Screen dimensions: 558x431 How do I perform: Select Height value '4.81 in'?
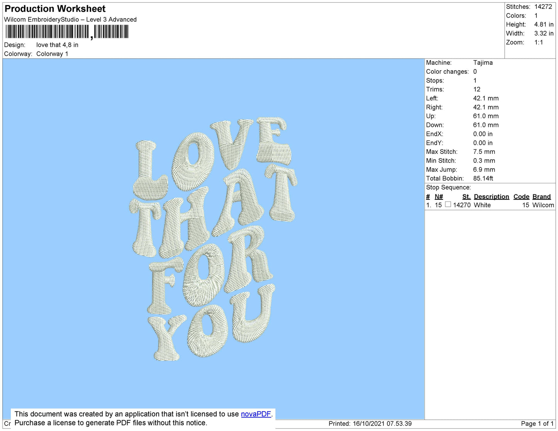pos(544,24)
